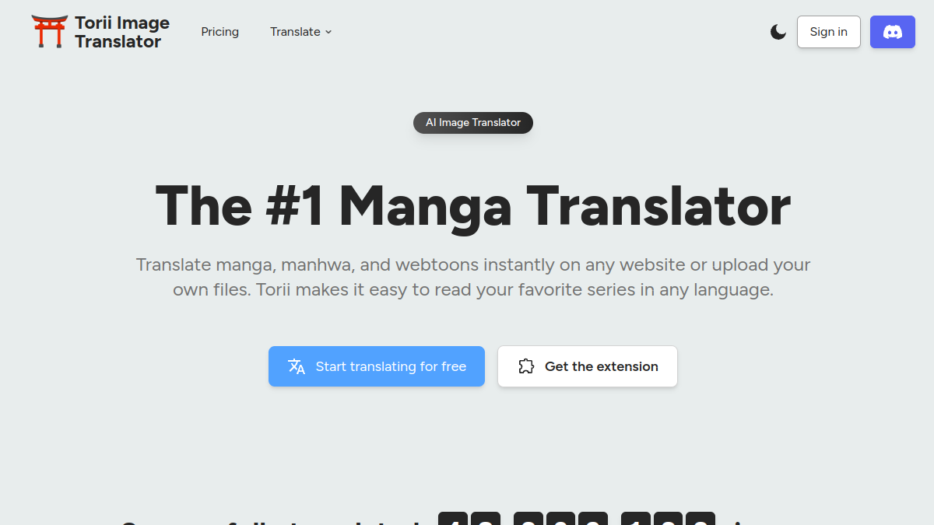Click the Sign in button
Image resolution: width=934 pixels, height=525 pixels.
pos(828,32)
